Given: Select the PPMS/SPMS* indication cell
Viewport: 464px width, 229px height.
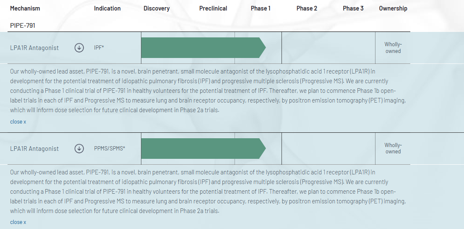Looking at the screenshot, I should point(109,148).
